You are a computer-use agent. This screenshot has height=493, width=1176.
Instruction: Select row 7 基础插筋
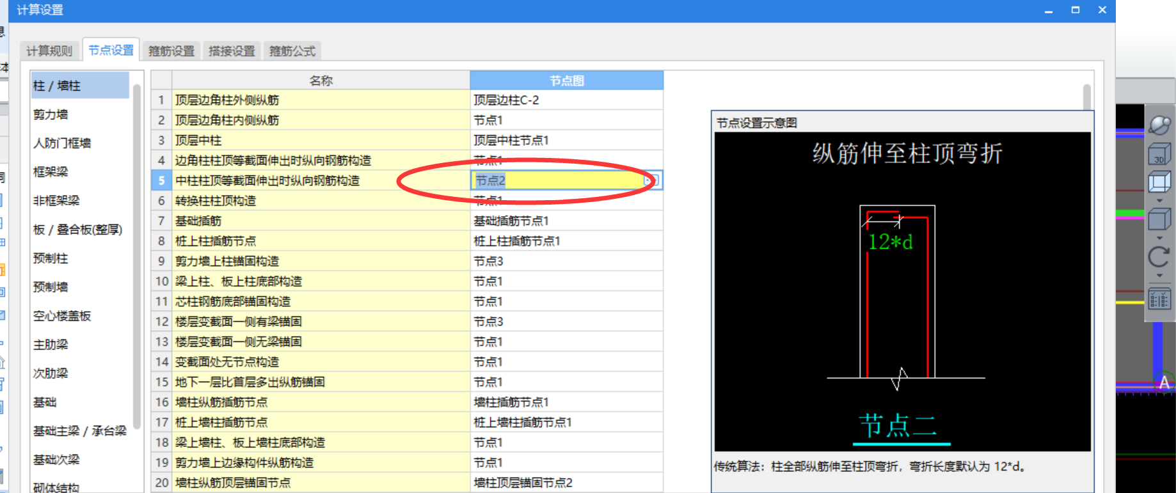(x=321, y=221)
